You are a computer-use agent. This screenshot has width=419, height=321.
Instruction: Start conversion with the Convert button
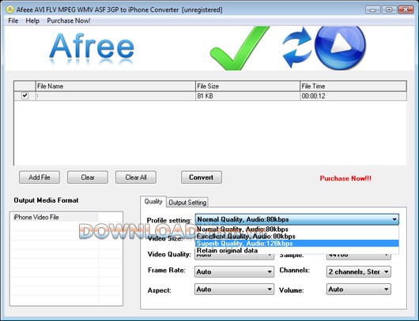point(202,177)
